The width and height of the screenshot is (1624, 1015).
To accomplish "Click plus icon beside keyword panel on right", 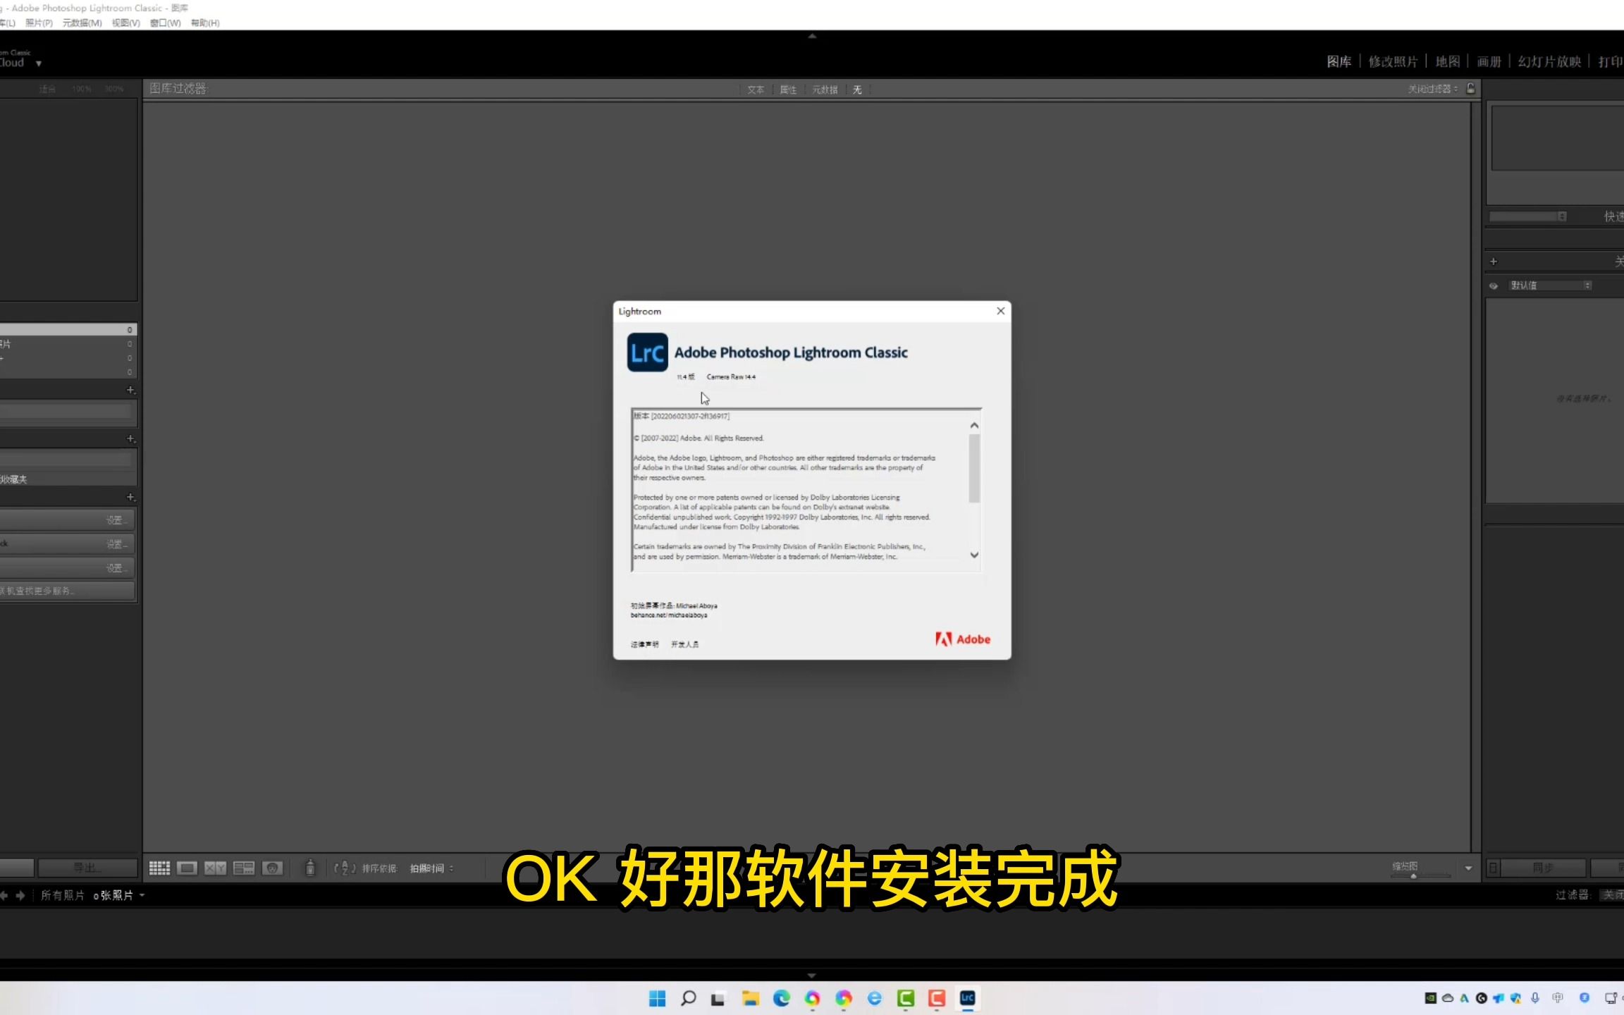I will [1493, 262].
